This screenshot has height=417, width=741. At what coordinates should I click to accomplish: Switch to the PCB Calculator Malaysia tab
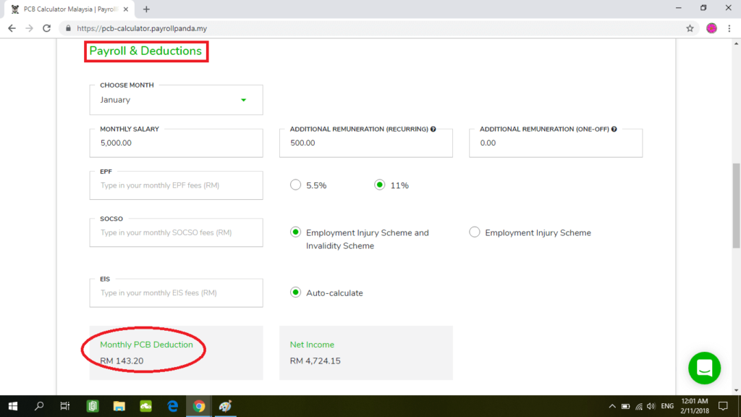click(x=69, y=9)
